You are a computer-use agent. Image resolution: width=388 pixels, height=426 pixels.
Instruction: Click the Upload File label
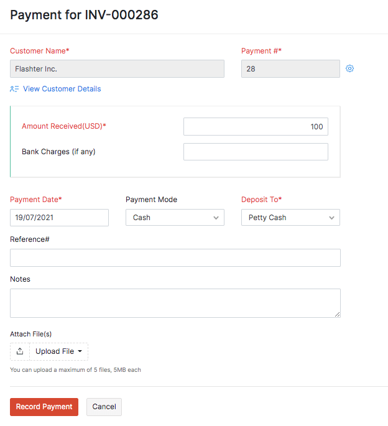pos(55,352)
